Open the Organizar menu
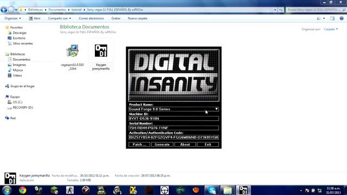The width and height of the screenshot is (347, 195). click(x=12, y=18)
